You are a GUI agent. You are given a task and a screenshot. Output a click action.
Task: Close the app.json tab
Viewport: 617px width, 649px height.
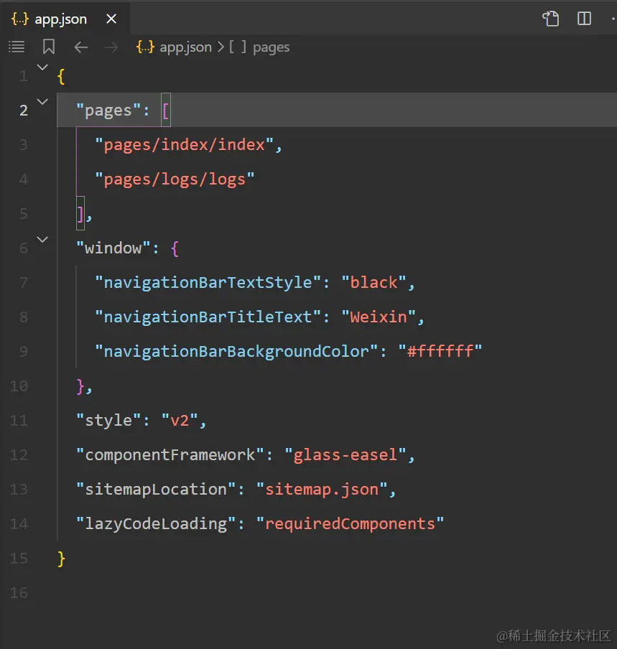tap(111, 19)
